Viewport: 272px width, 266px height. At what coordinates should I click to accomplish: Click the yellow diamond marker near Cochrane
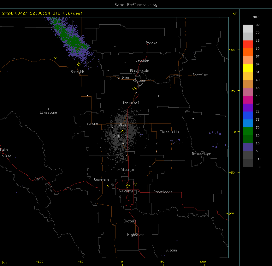(107, 186)
